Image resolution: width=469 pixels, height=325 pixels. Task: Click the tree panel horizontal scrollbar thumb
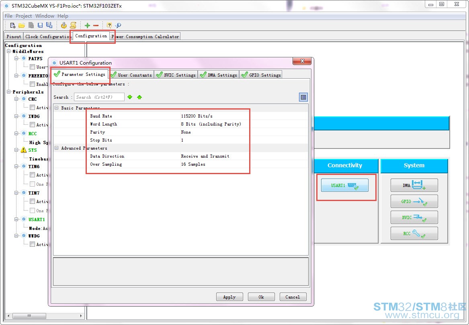pos(29,316)
